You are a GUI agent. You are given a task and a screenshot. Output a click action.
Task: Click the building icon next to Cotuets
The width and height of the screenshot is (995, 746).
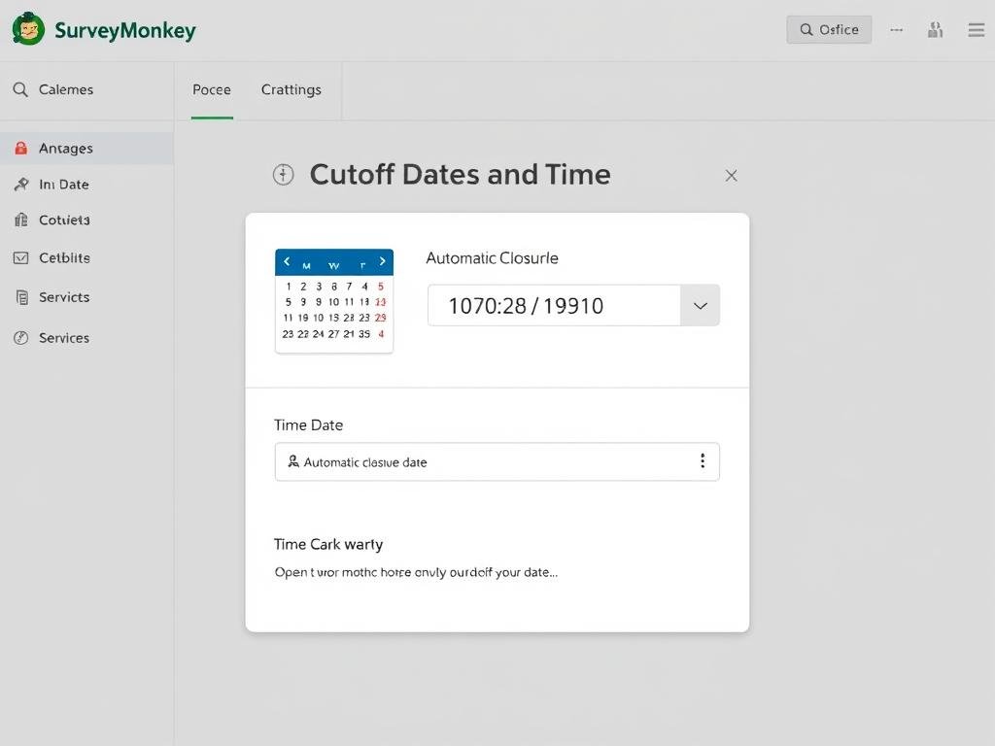(x=21, y=220)
